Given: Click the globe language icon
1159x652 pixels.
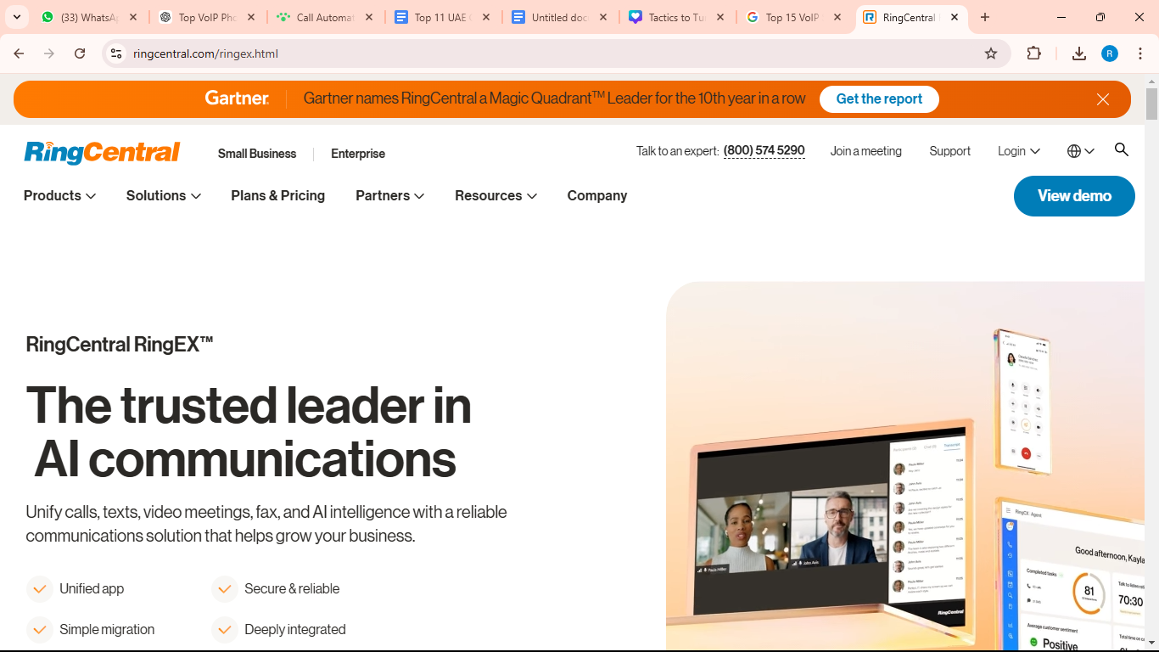Looking at the screenshot, I should coord(1073,150).
